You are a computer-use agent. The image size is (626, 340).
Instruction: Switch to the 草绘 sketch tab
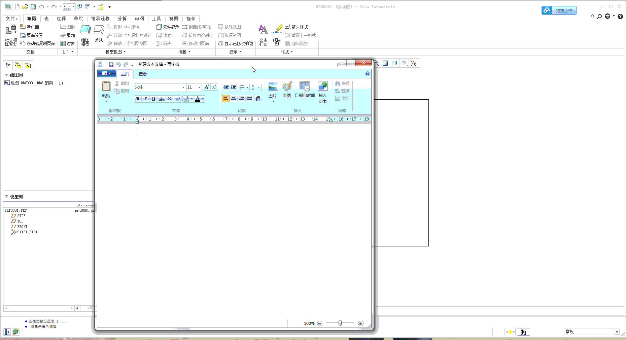pyautogui.click(x=78, y=19)
